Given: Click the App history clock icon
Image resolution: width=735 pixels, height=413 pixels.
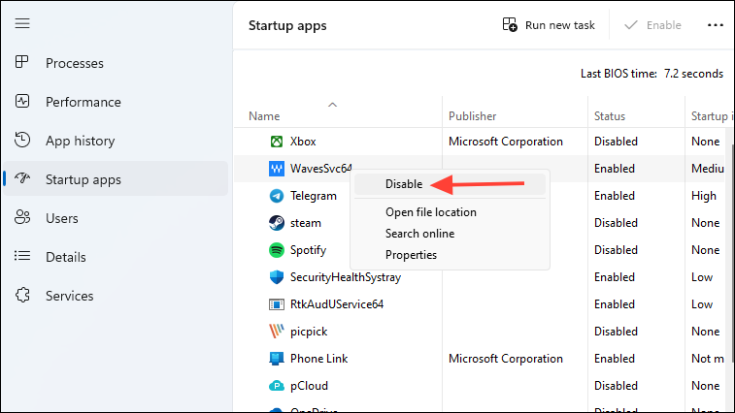Looking at the screenshot, I should point(22,140).
